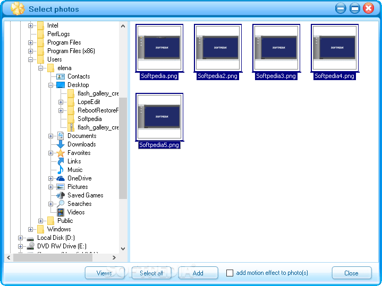Click the Saved Games icon
The image size is (382, 286).
[x=61, y=195]
